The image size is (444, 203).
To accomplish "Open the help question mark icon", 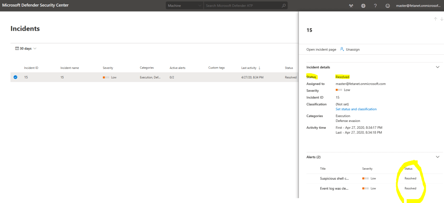I will coord(375,6).
